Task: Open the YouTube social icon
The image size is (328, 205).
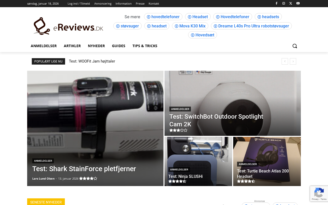Action: pos(298,3)
